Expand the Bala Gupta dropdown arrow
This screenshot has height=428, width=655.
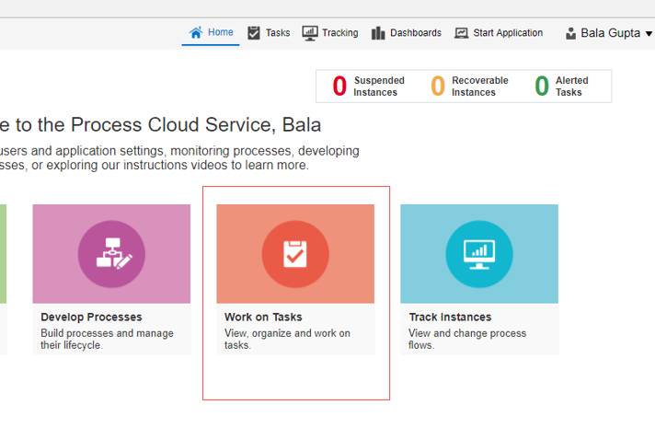(x=649, y=34)
